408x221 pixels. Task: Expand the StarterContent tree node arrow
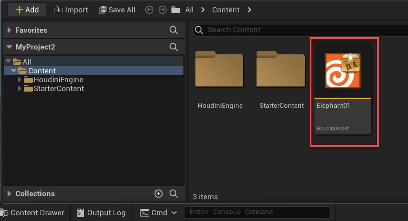click(19, 88)
